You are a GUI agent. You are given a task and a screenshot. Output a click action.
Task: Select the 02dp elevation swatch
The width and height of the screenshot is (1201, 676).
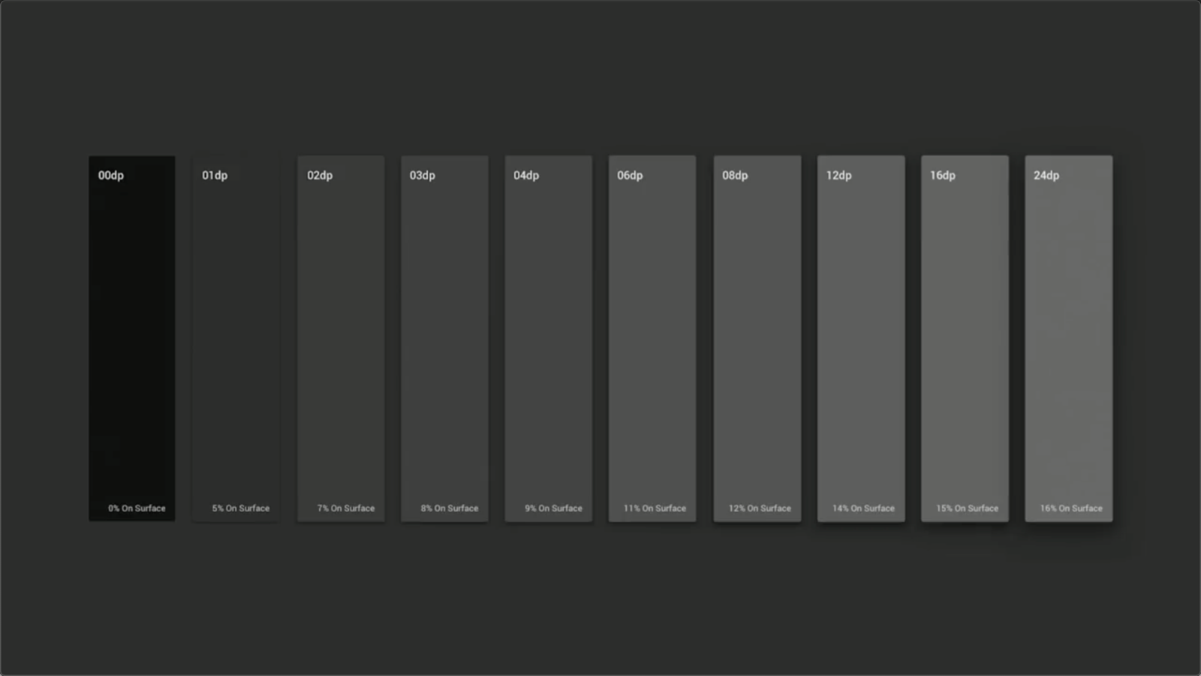pyautogui.click(x=341, y=339)
